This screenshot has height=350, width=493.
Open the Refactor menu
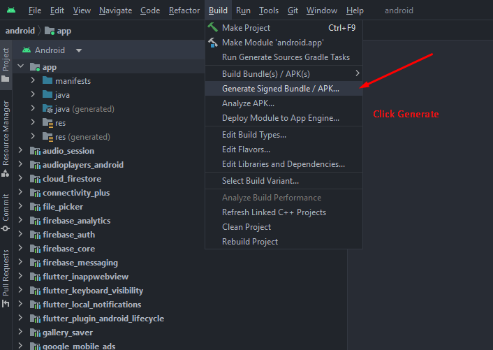coord(184,10)
